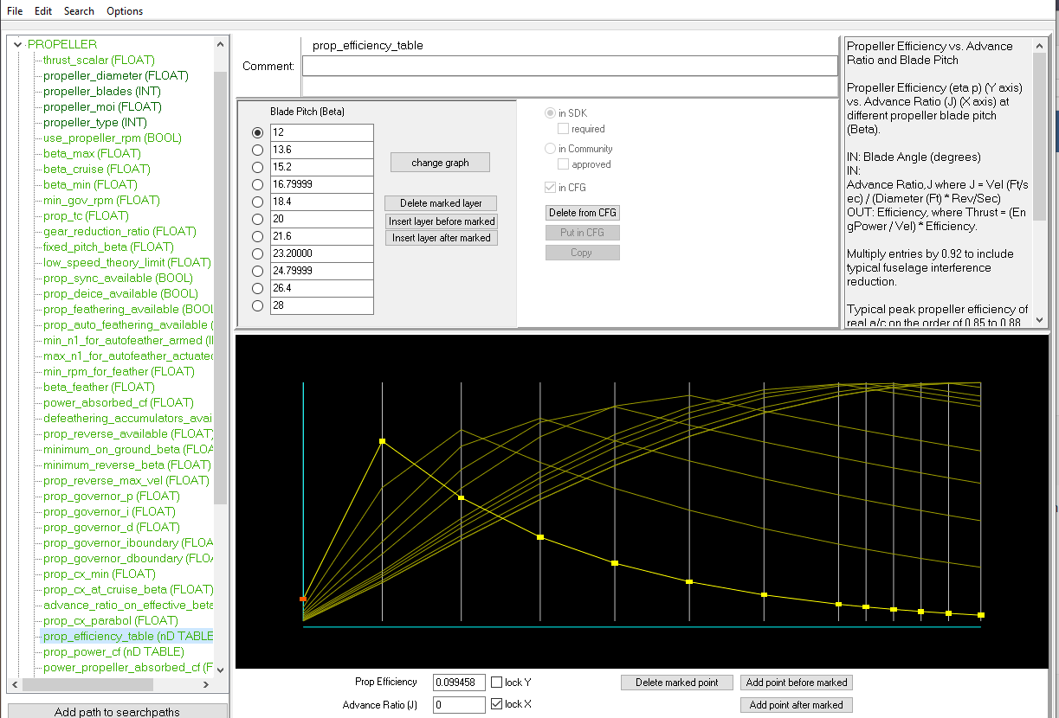1059x718 pixels.
Task: Select prop_sync_available (BOOL) entry
Action: pyautogui.click(x=118, y=278)
